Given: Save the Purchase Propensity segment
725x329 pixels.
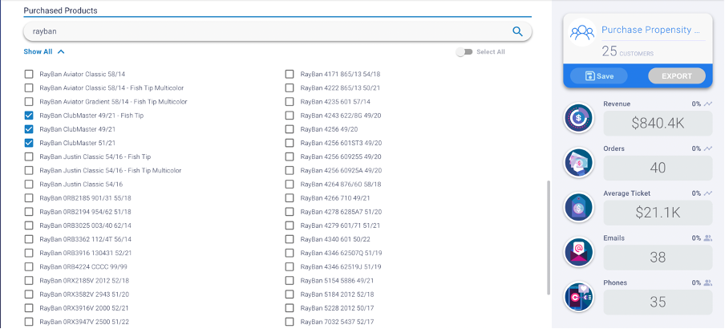Looking at the screenshot, I should (599, 76).
